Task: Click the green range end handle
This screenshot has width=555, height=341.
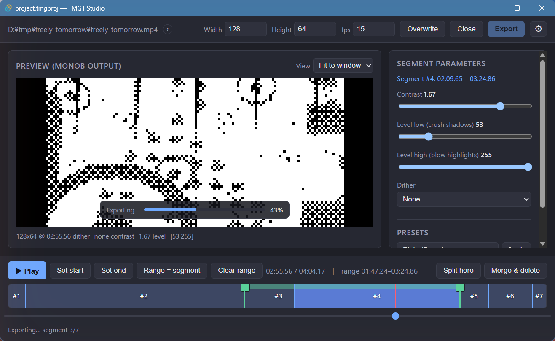Action: (x=460, y=287)
